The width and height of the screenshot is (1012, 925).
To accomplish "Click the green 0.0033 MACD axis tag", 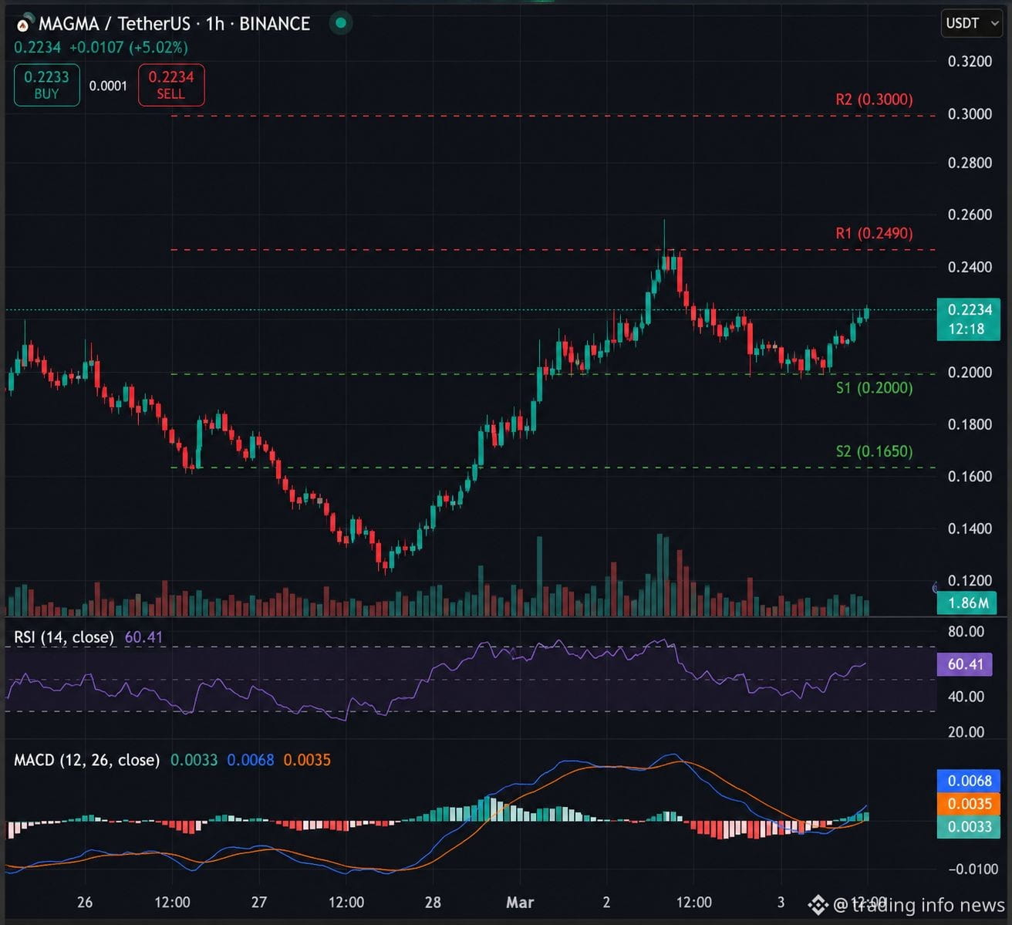I will 968,827.
